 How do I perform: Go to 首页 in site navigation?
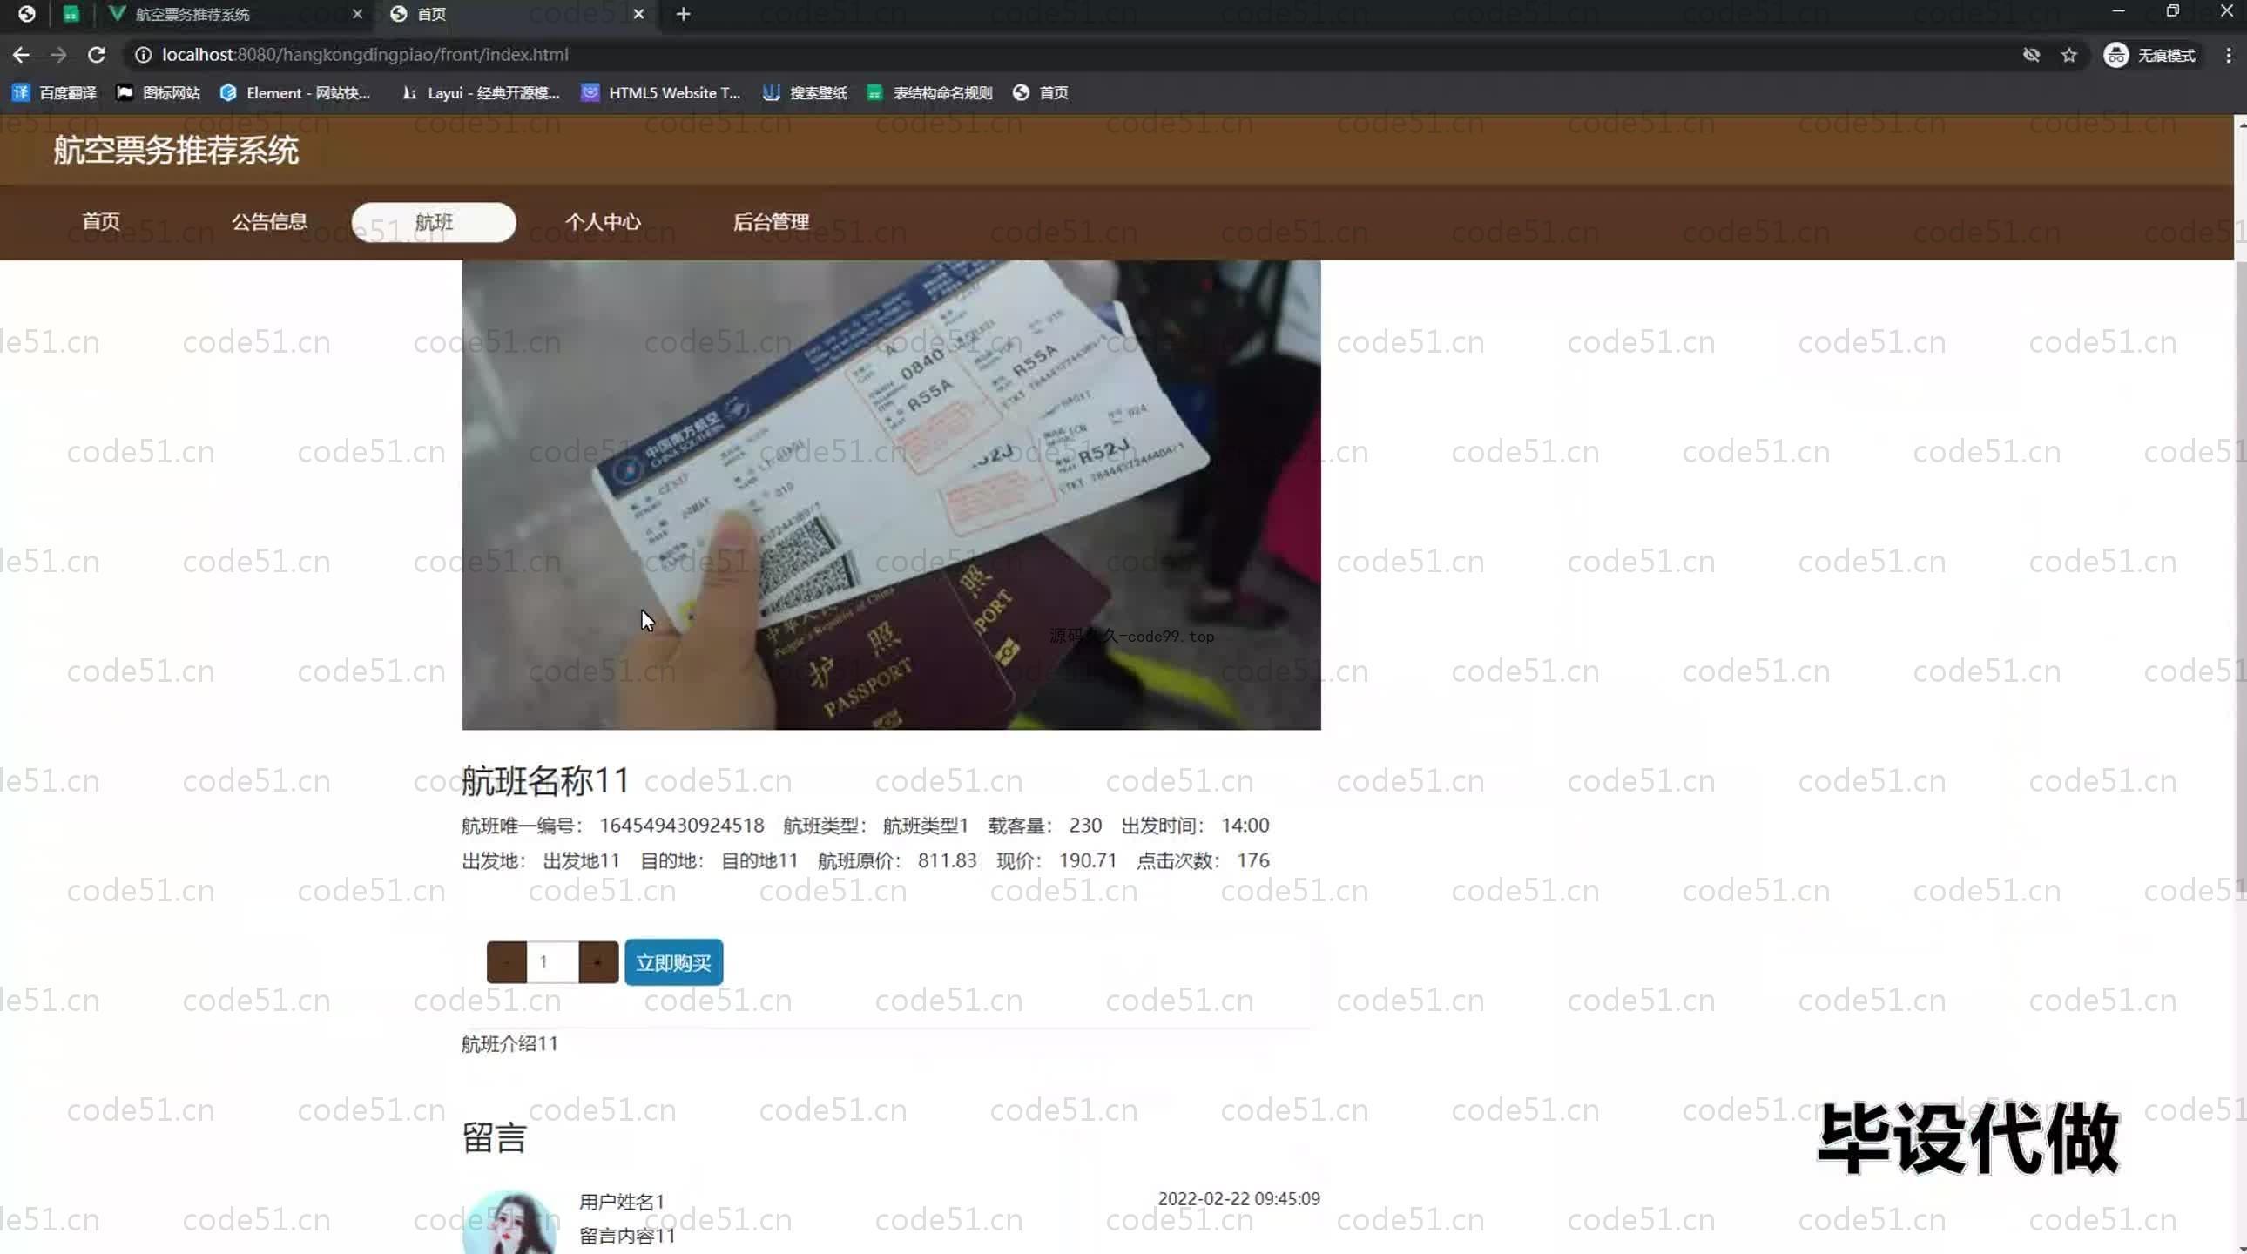click(101, 221)
